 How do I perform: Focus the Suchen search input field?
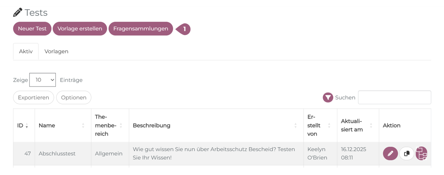394,98
